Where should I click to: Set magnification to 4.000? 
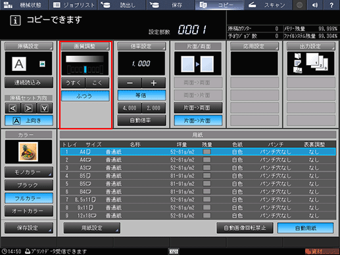pos(130,108)
